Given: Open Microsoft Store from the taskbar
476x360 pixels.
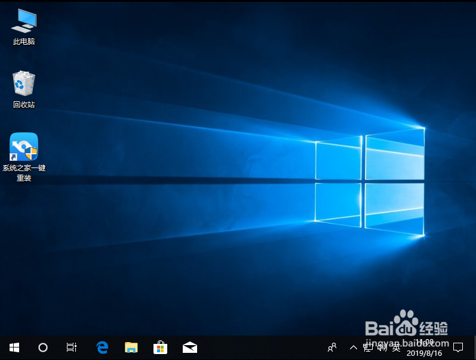Looking at the screenshot, I should pyautogui.click(x=160, y=347).
